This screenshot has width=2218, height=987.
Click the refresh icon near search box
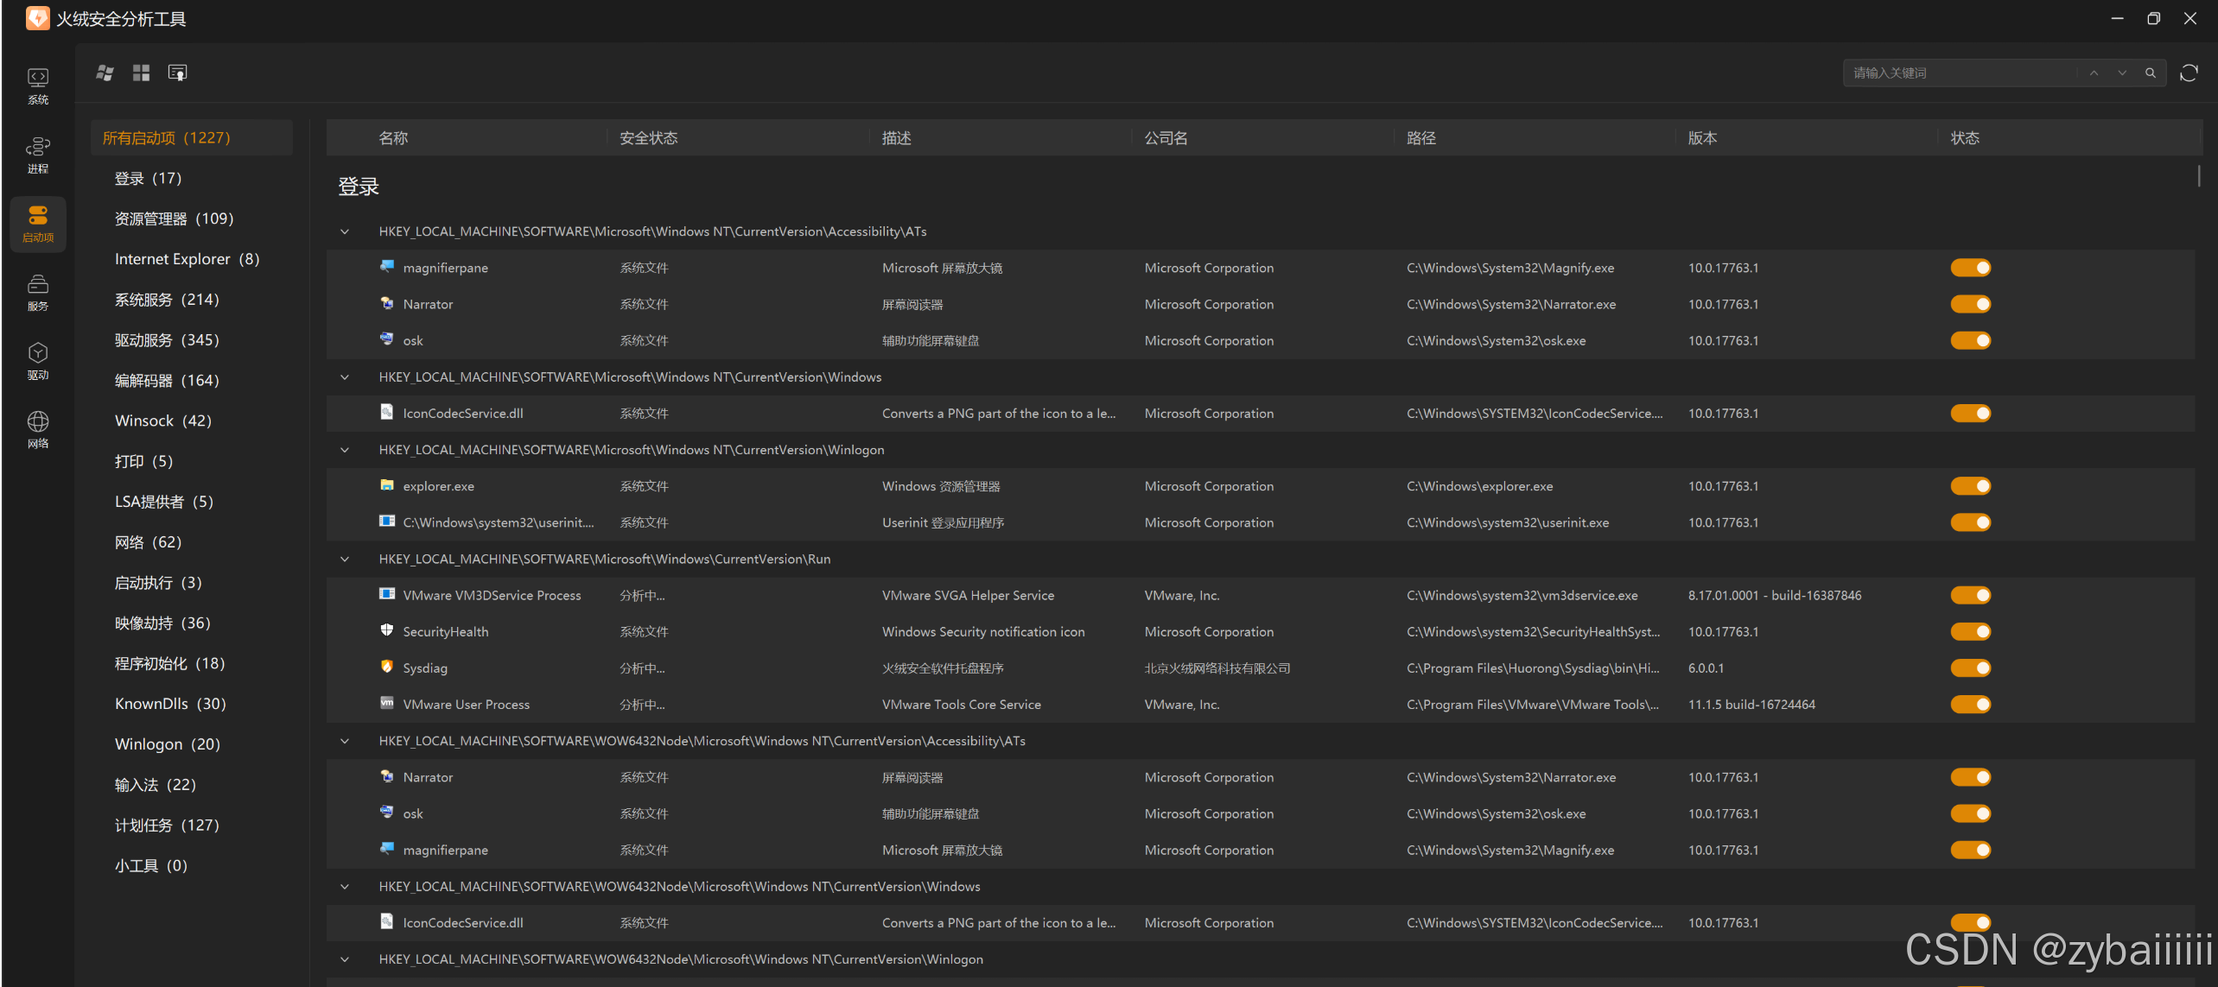click(x=2188, y=73)
